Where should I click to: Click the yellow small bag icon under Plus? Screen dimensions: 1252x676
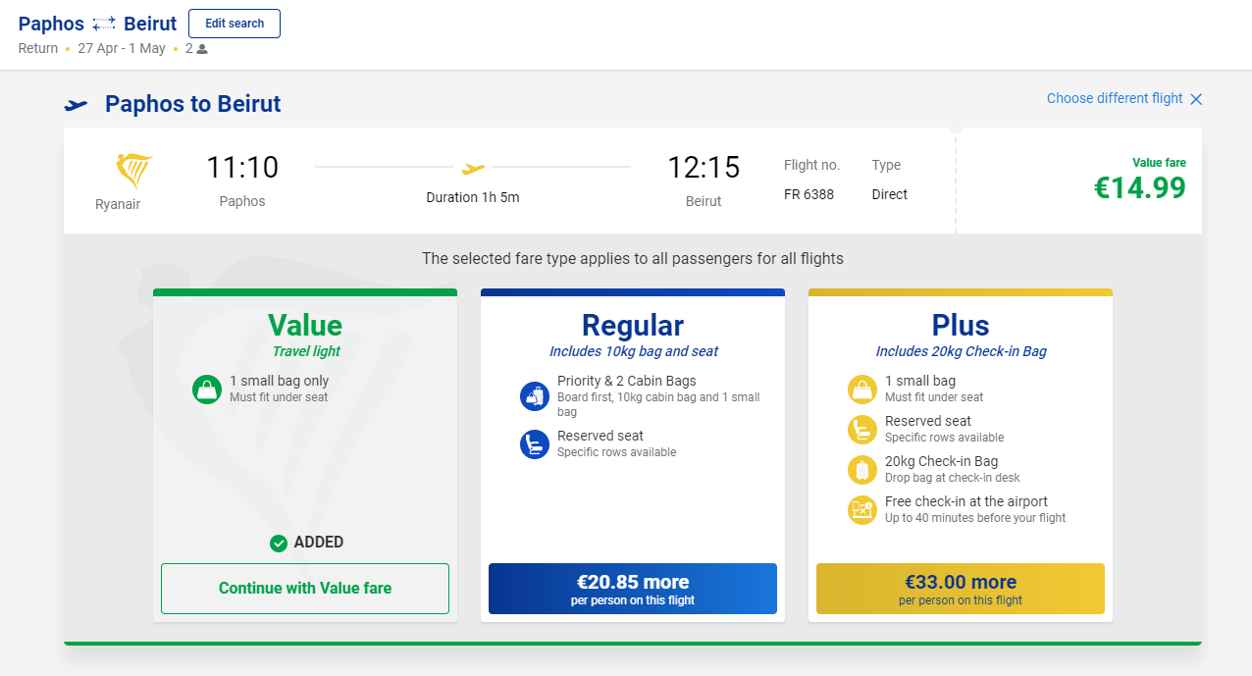tap(862, 389)
